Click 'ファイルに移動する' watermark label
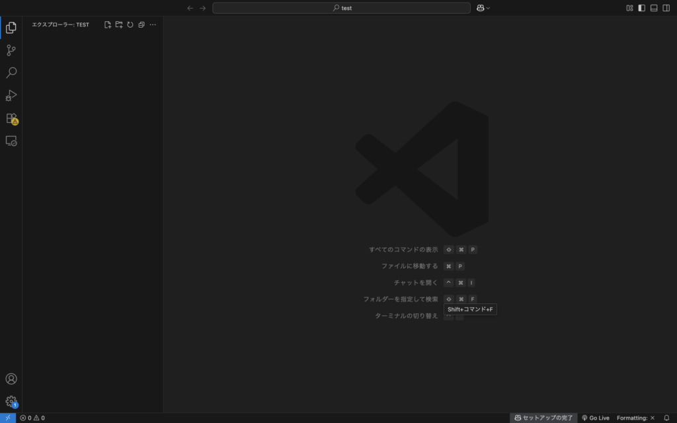The width and height of the screenshot is (677, 423). click(x=409, y=266)
